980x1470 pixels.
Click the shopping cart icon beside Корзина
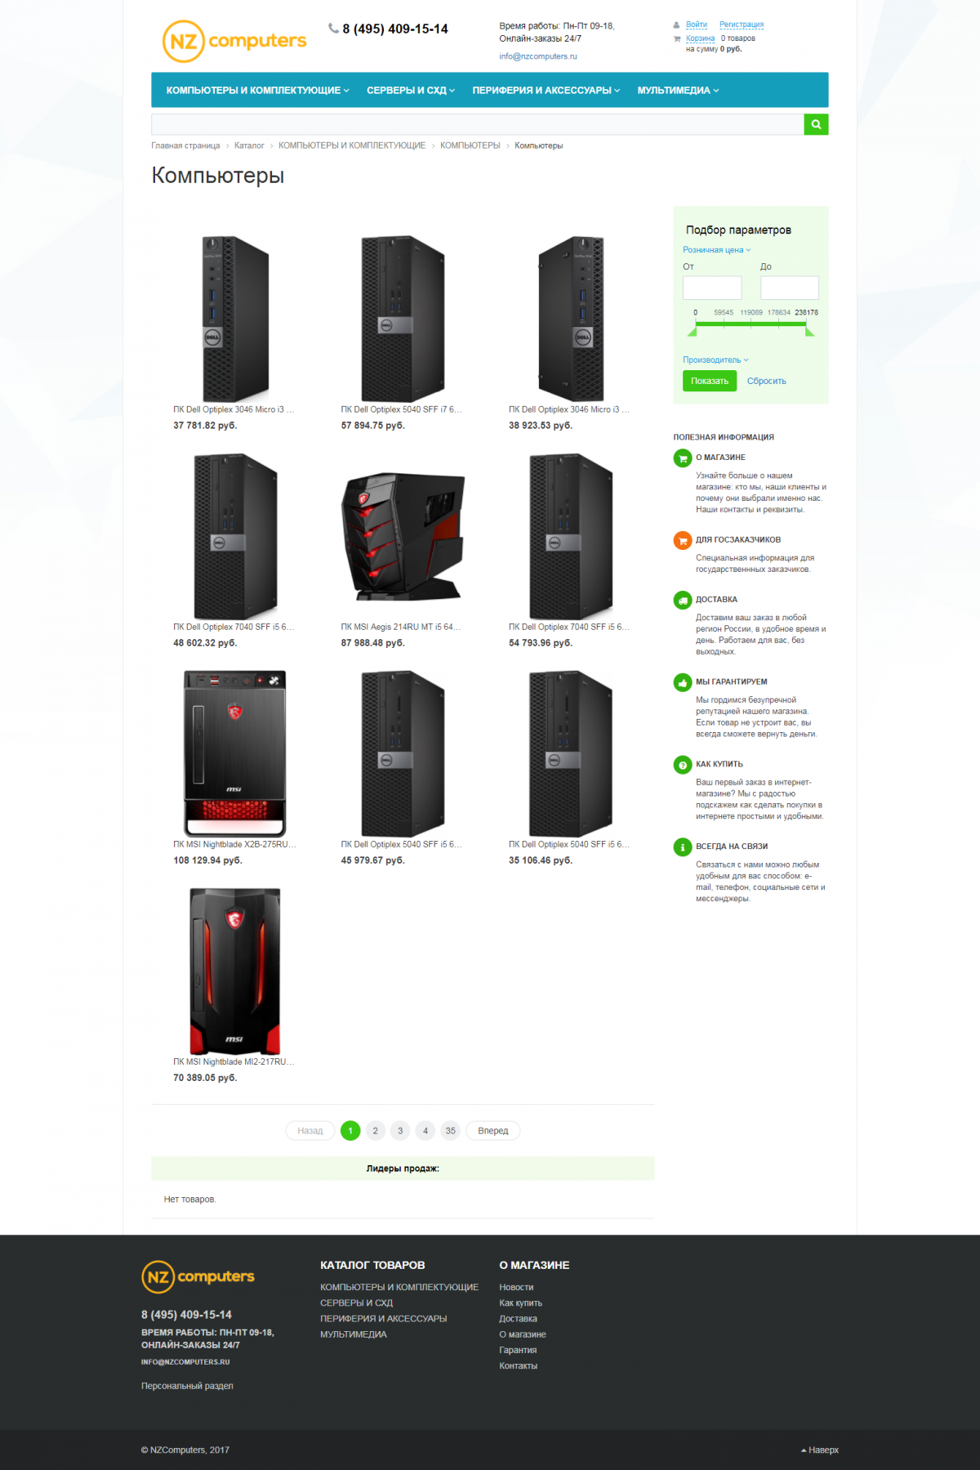(x=677, y=38)
